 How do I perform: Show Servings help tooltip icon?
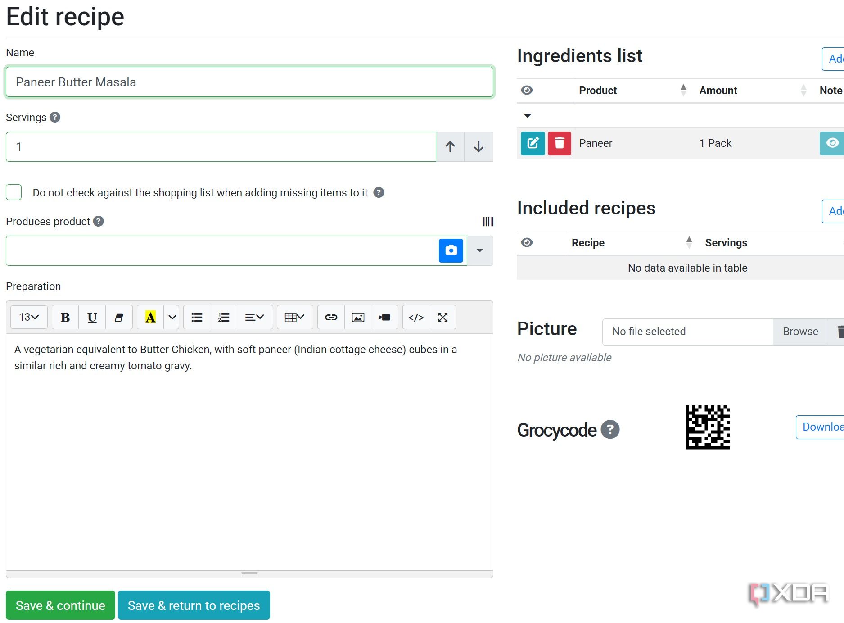[55, 117]
